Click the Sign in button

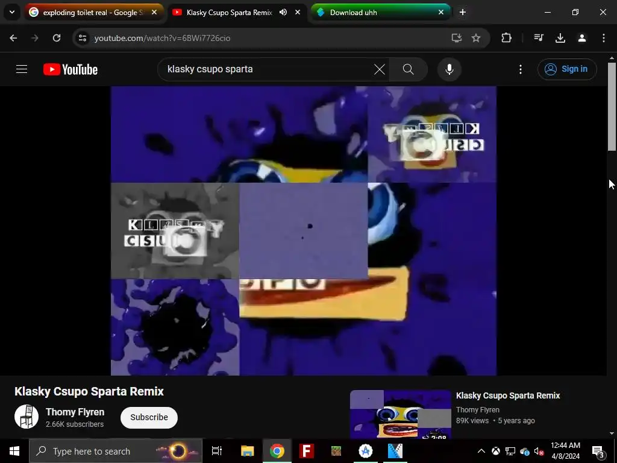point(566,69)
